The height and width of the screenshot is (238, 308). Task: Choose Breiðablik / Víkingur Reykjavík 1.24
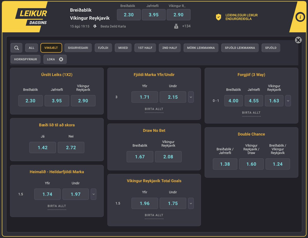click(278, 164)
